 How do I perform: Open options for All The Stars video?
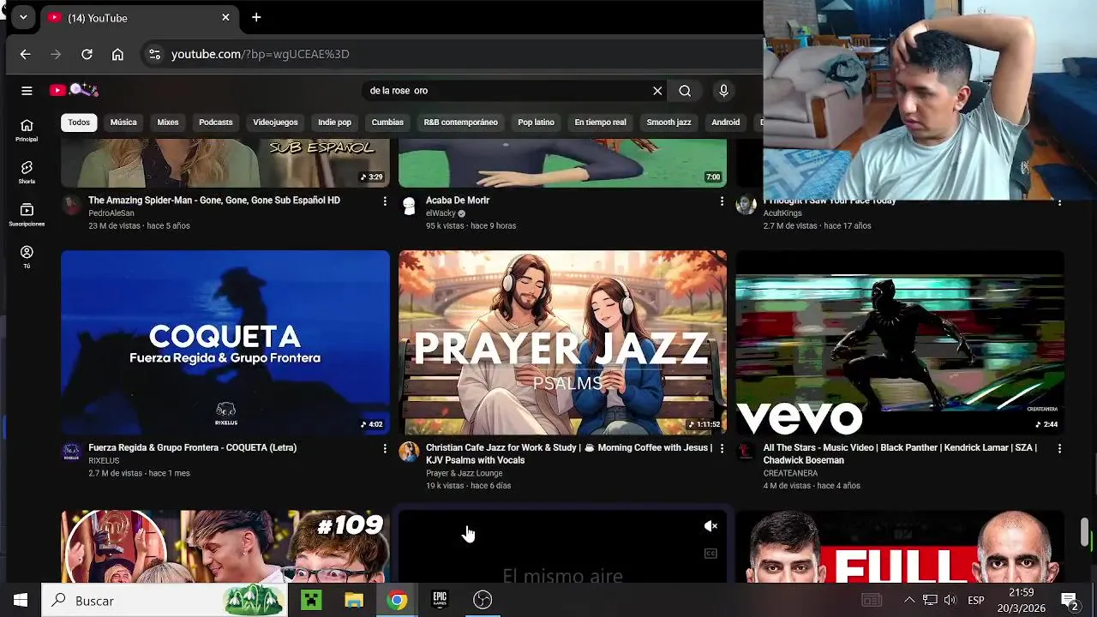coord(1059,449)
